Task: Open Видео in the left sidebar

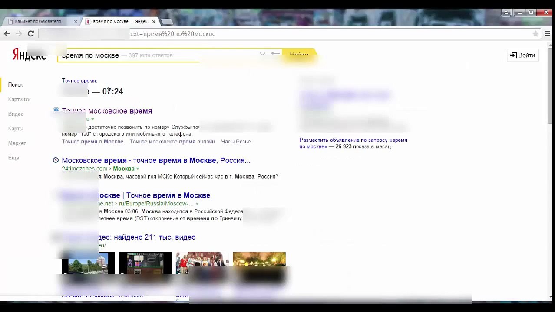Action: point(16,114)
